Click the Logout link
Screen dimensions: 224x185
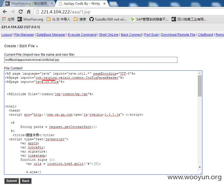click(7, 35)
